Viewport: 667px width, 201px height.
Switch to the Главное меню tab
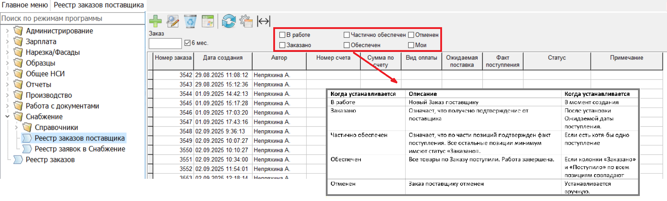(x=25, y=5)
